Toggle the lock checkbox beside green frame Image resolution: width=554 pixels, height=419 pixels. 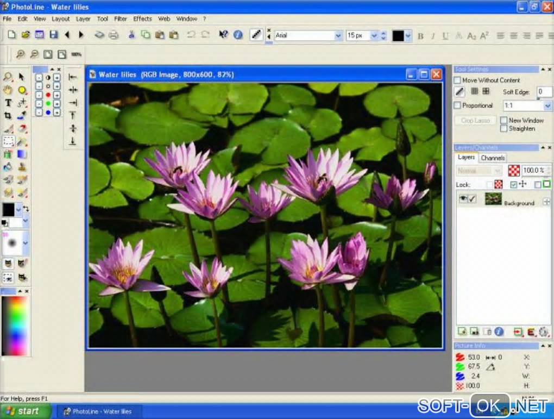coord(538,184)
